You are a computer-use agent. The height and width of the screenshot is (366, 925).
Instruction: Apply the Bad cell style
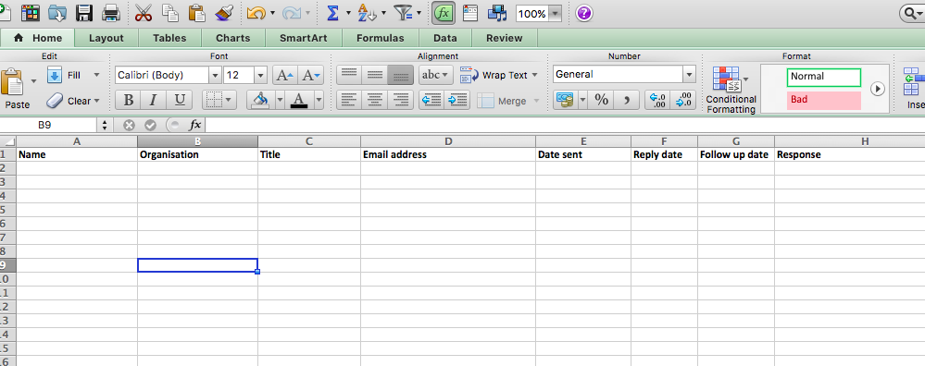823,100
